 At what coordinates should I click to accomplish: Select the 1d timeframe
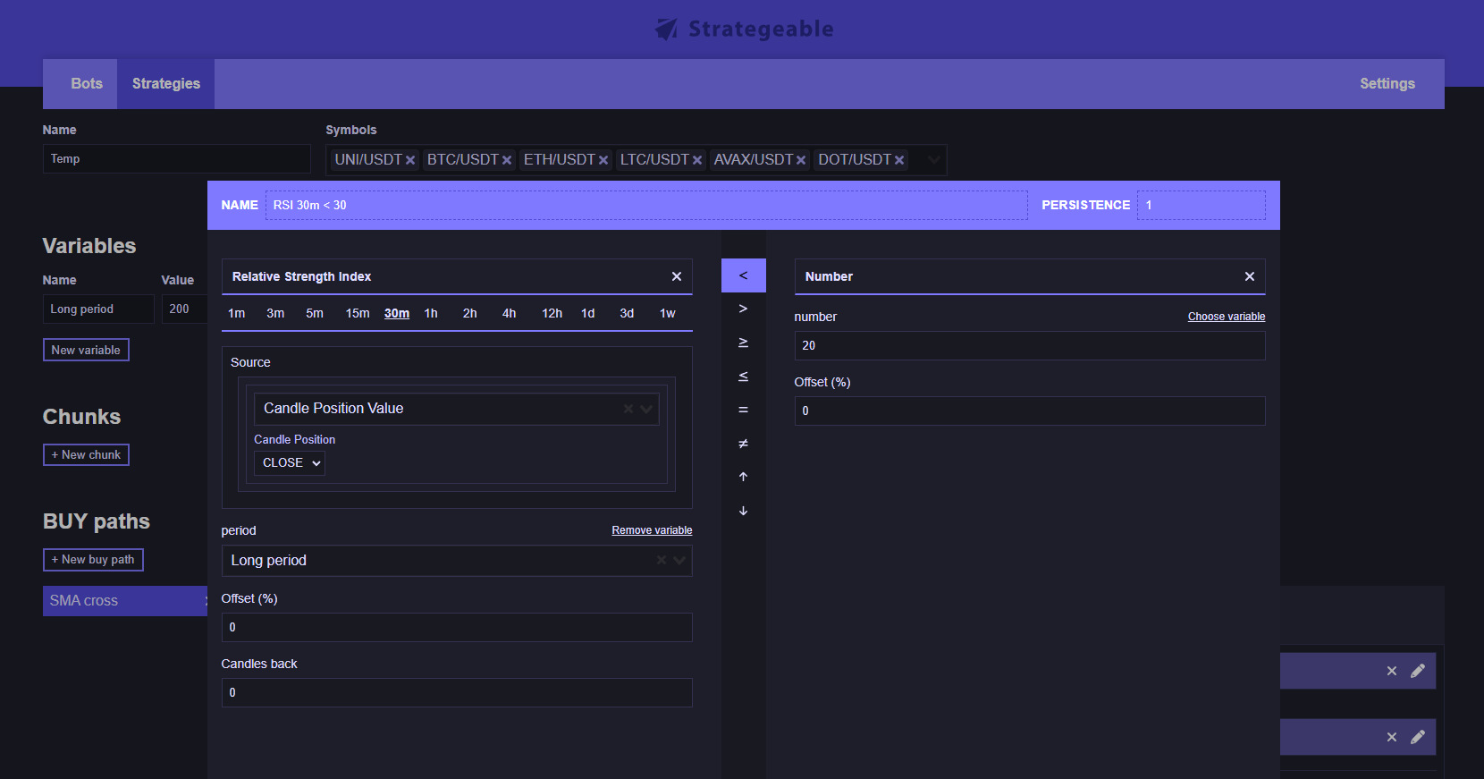click(588, 314)
